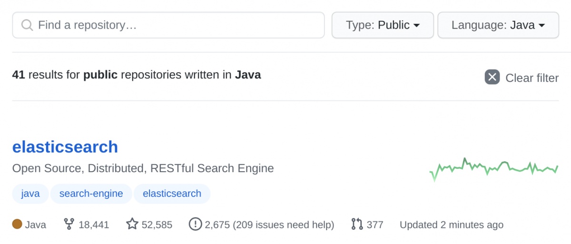Click the brown Java language color dot
Viewport: 571px width, 244px height.
[17, 224]
